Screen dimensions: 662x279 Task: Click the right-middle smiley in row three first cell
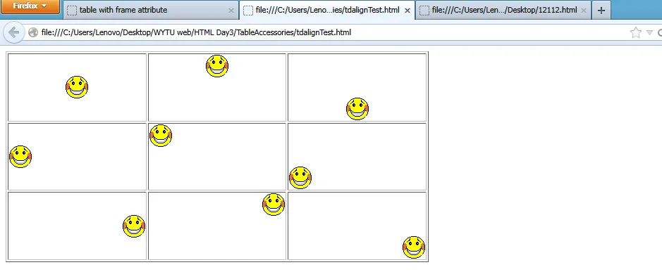click(x=134, y=226)
